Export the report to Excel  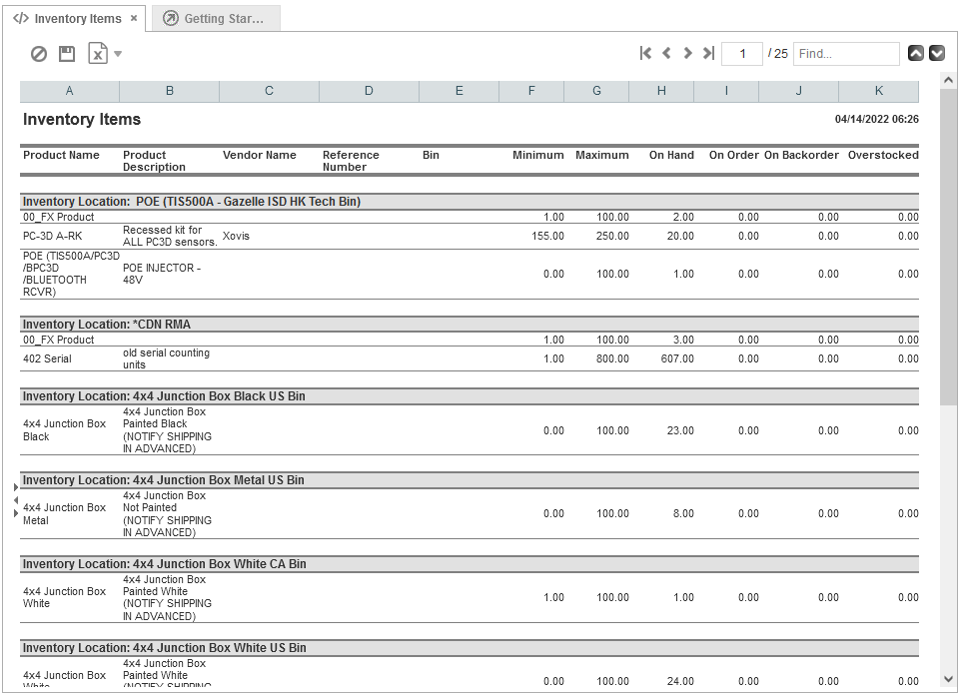[98, 53]
